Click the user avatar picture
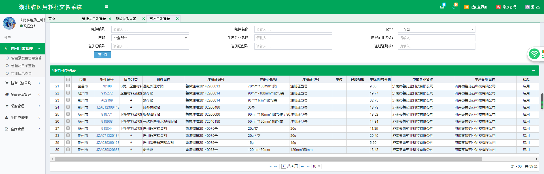The height and width of the screenshot is (174, 544). pos(9,23)
